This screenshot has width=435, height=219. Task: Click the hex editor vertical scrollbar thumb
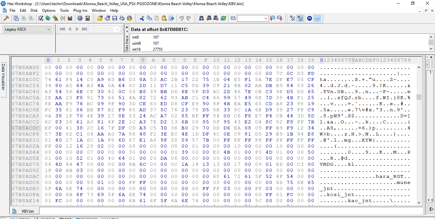coord(419,97)
